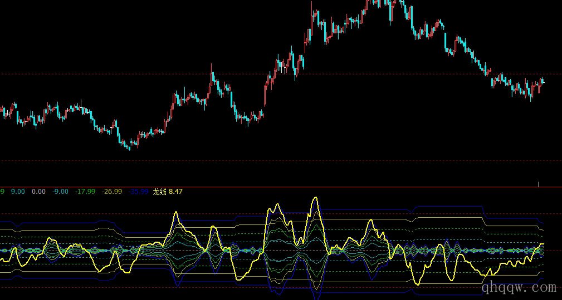562x300 pixels.
Task: Select the rightmost candlestick in price chart
Action: click(543, 81)
